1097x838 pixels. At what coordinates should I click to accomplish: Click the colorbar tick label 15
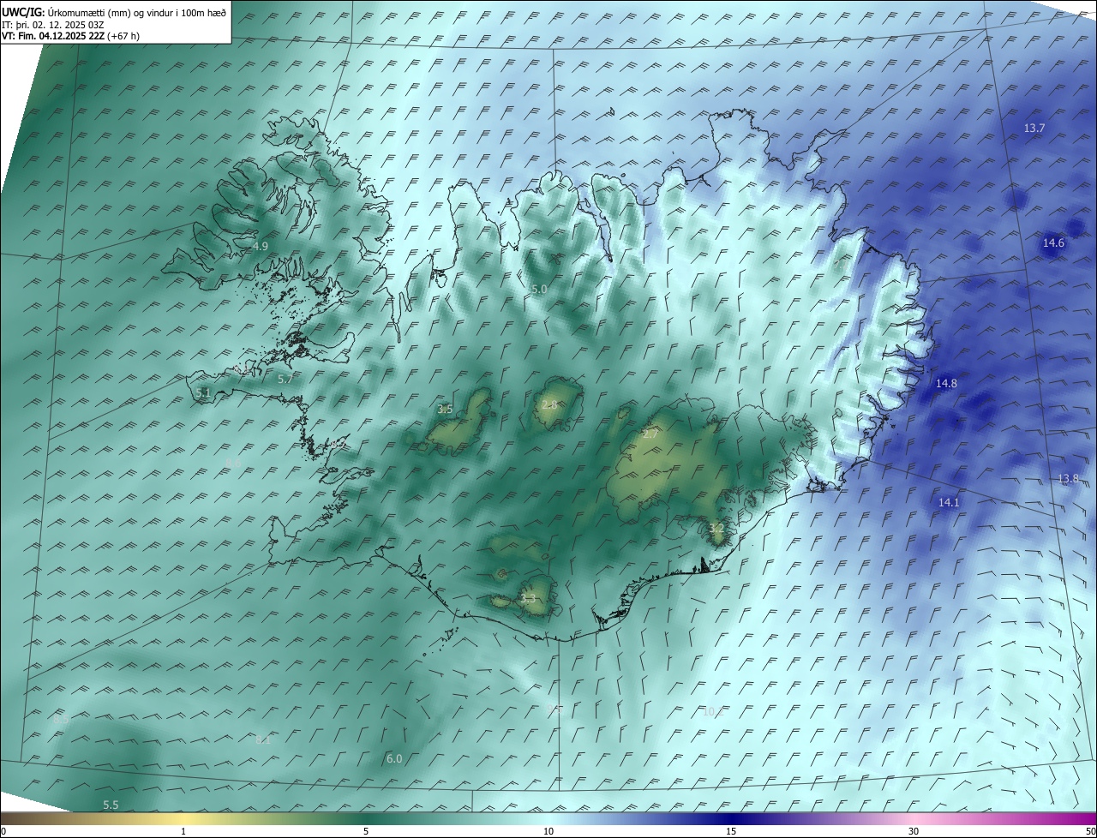tap(731, 831)
